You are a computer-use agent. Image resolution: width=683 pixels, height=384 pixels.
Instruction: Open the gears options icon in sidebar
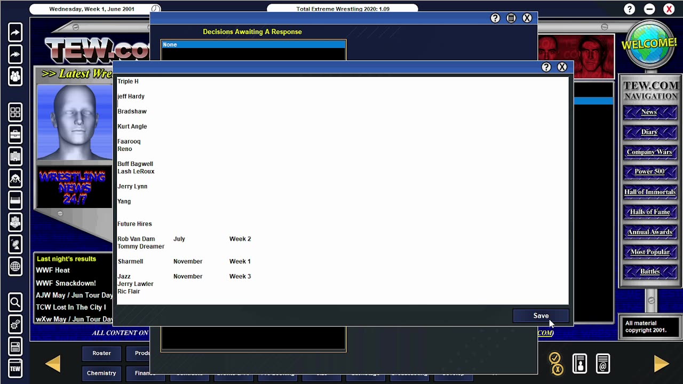tap(15, 324)
